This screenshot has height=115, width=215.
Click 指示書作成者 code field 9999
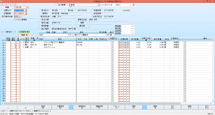16,16
